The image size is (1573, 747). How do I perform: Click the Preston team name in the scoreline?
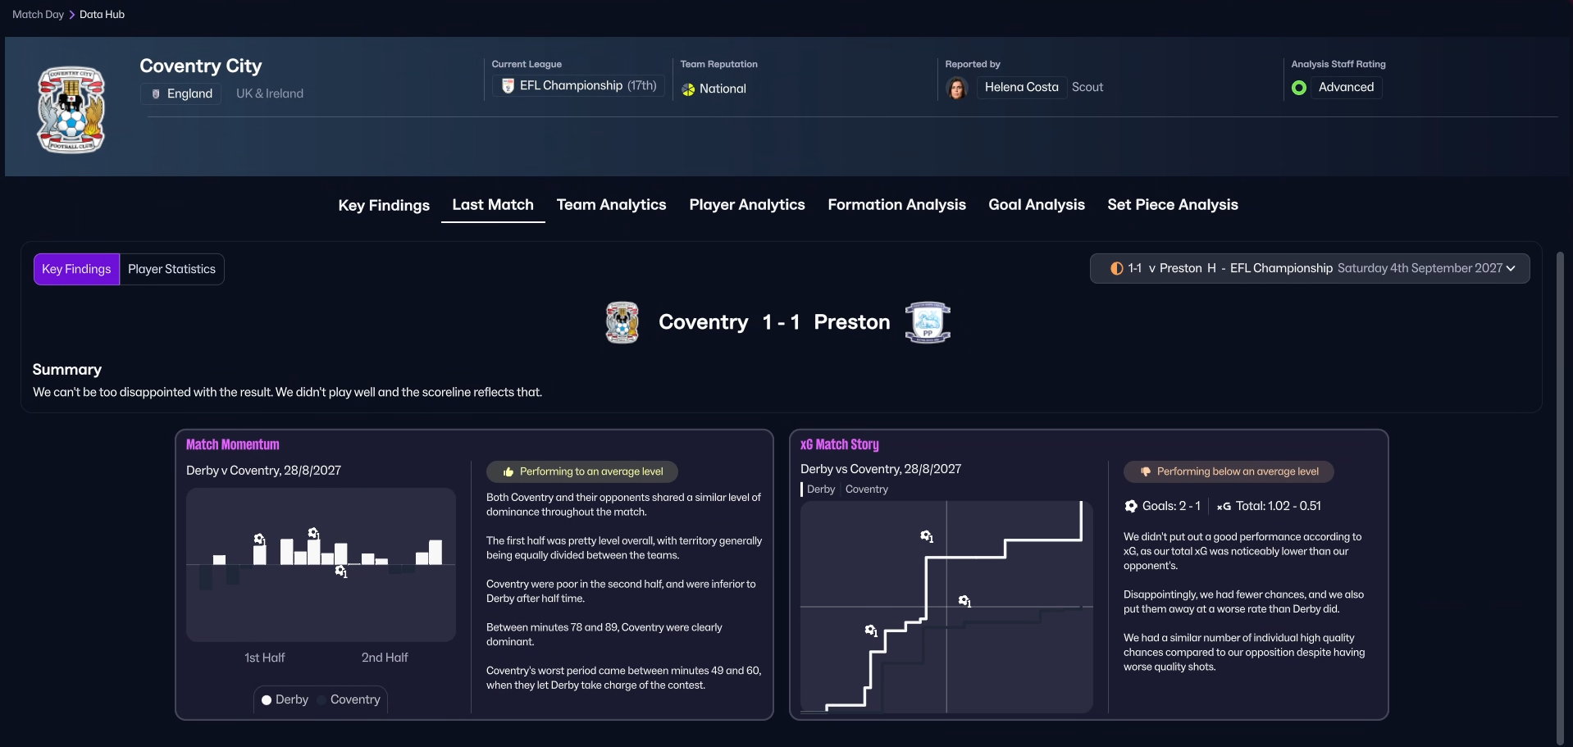pyautogui.click(x=852, y=322)
